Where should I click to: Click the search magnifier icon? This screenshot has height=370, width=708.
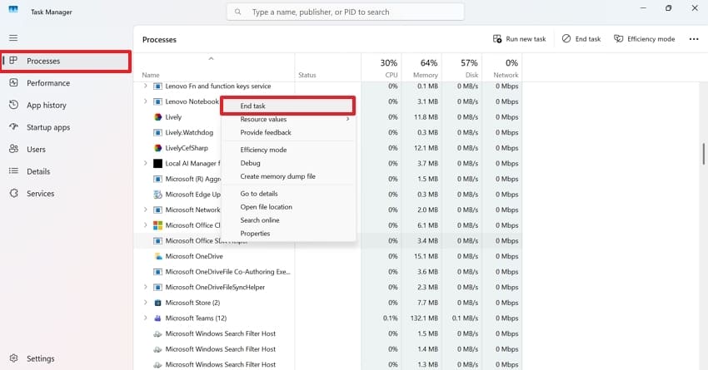(x=237, y=12)
